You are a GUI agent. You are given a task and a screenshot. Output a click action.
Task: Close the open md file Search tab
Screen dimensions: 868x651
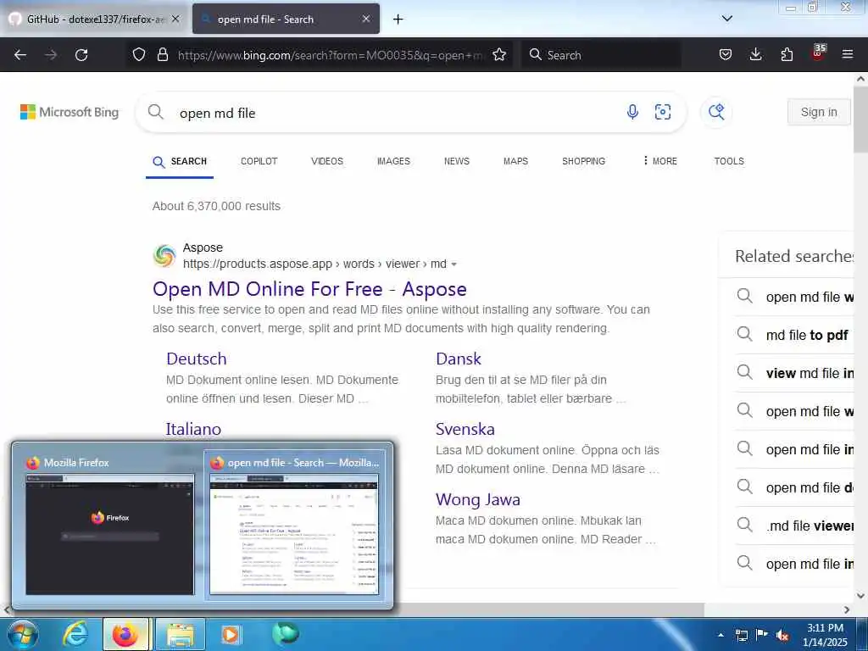point(366,19)
